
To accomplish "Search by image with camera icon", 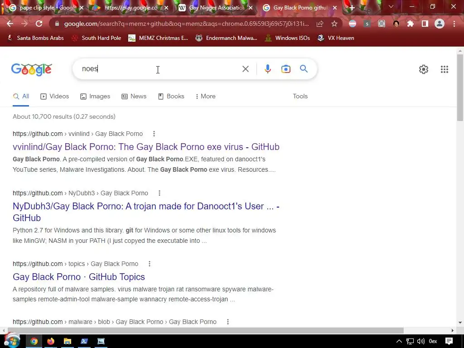I will [x=285, y=69].
